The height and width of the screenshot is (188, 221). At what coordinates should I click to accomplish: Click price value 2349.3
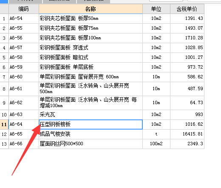point(195,144)
